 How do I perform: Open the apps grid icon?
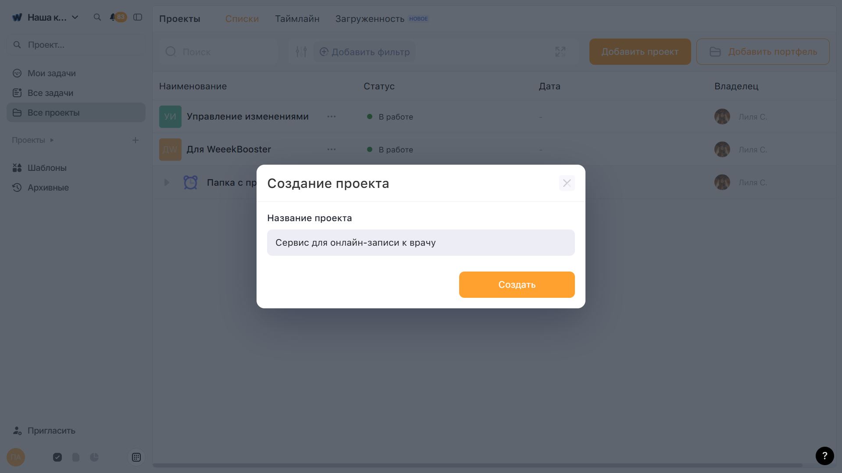(x=136, y=457)
